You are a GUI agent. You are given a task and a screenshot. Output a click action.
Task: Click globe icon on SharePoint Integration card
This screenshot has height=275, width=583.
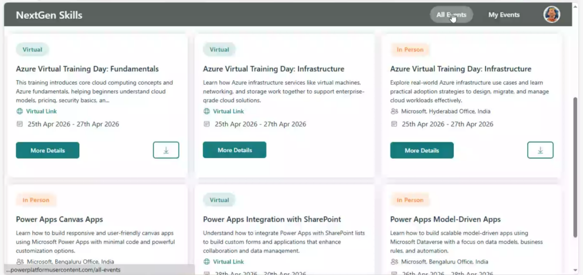207,262
